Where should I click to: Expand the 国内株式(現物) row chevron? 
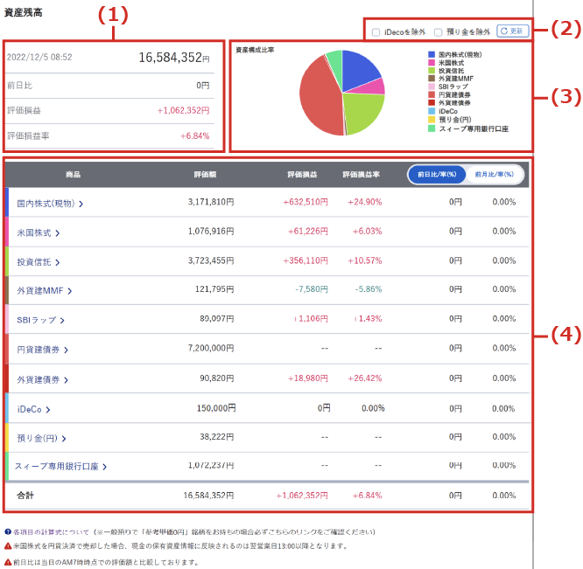(81, 204)
